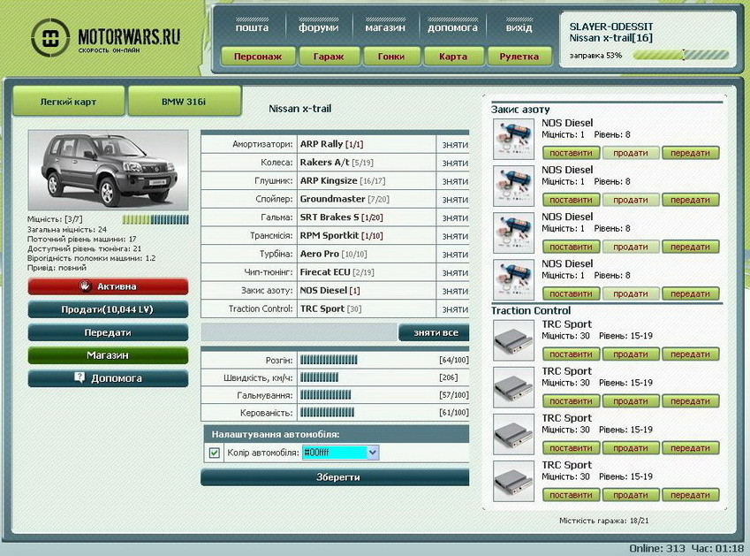Open the fourth TRC Sport module image

point(513,482)
